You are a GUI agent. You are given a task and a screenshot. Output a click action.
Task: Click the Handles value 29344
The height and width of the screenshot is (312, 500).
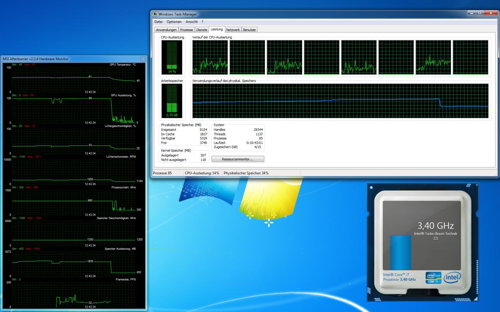pyautogui.click(x=258, y=130)
